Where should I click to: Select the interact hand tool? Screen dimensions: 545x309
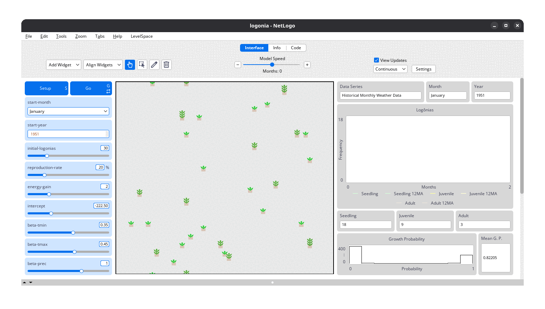pos(130,65)
